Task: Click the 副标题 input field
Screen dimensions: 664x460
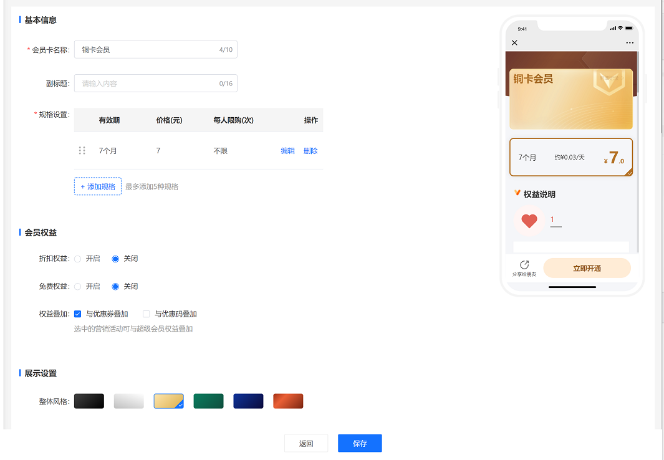Action: [156, 84]
